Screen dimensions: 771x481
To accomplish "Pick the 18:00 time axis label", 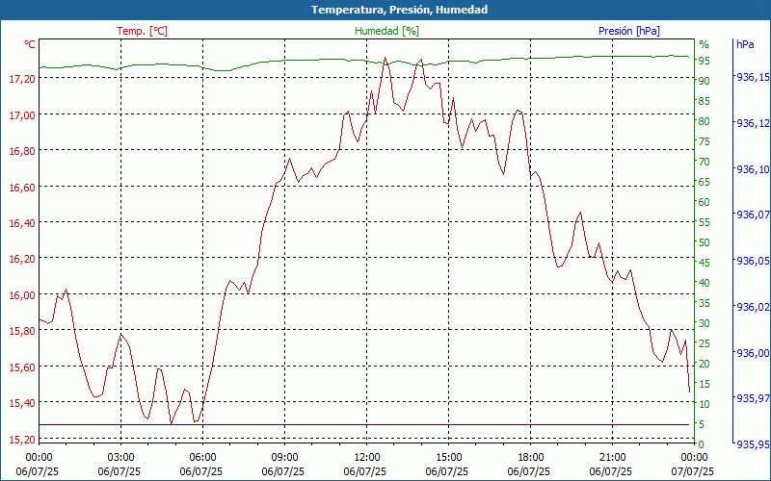I will (x=530, y=457).
